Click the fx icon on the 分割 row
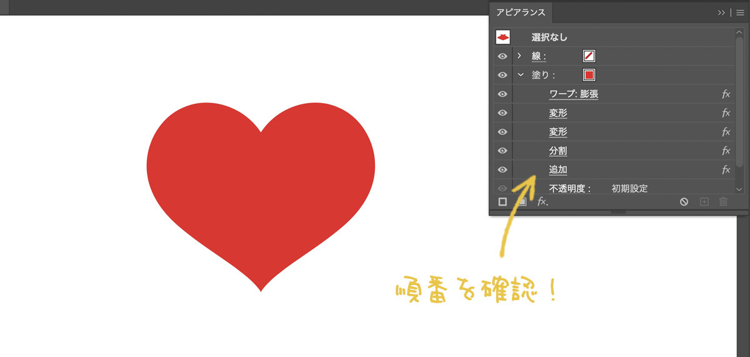Screen dimensions: 750x357 [726, 151]
